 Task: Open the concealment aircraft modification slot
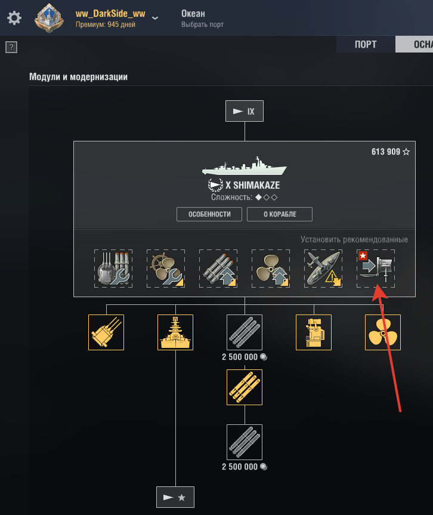[x=323, y=269]
